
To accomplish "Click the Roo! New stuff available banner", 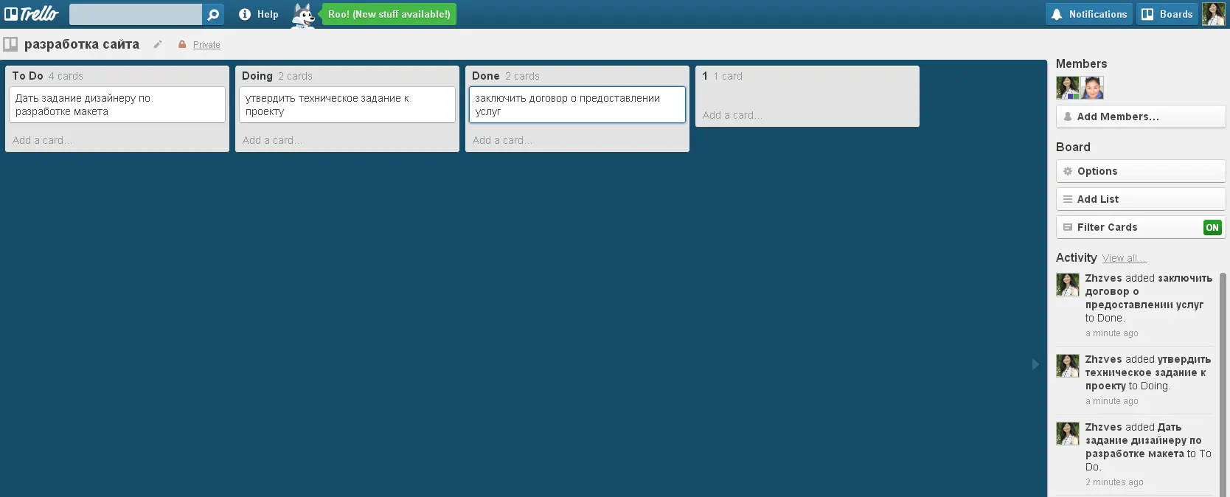I will [x=389, y=14].
